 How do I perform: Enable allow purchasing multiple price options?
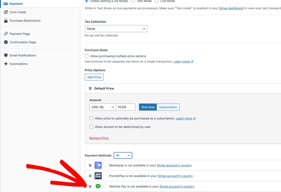[86, 56]
